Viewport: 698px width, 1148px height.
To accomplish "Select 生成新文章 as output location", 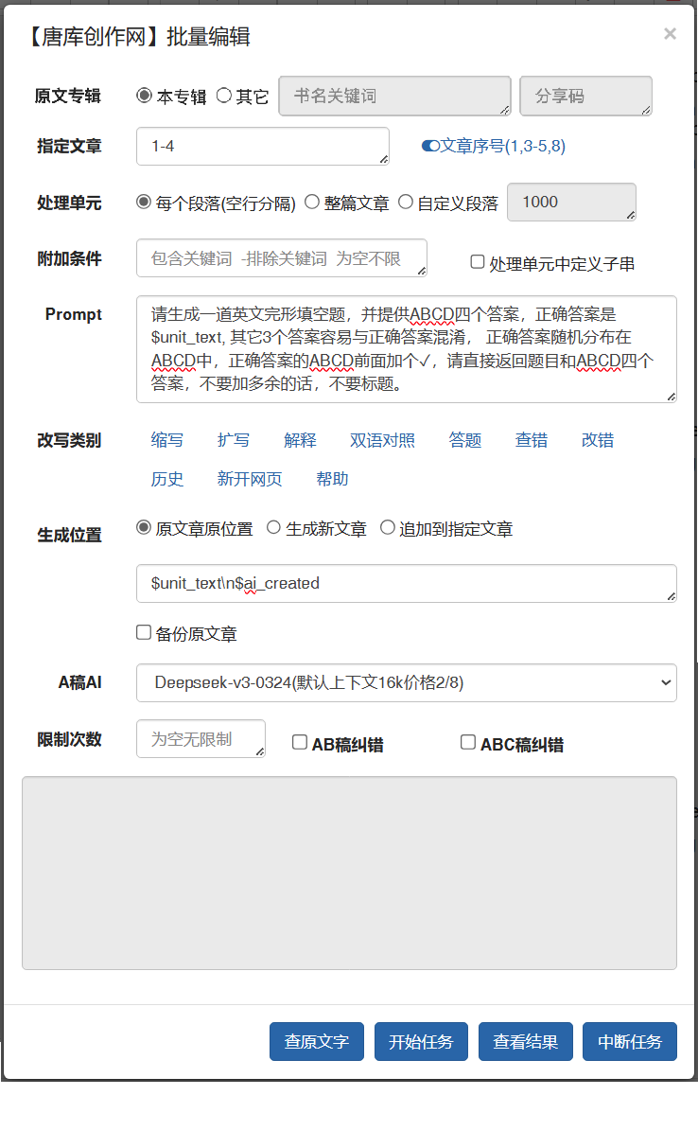I will (274, 528).
